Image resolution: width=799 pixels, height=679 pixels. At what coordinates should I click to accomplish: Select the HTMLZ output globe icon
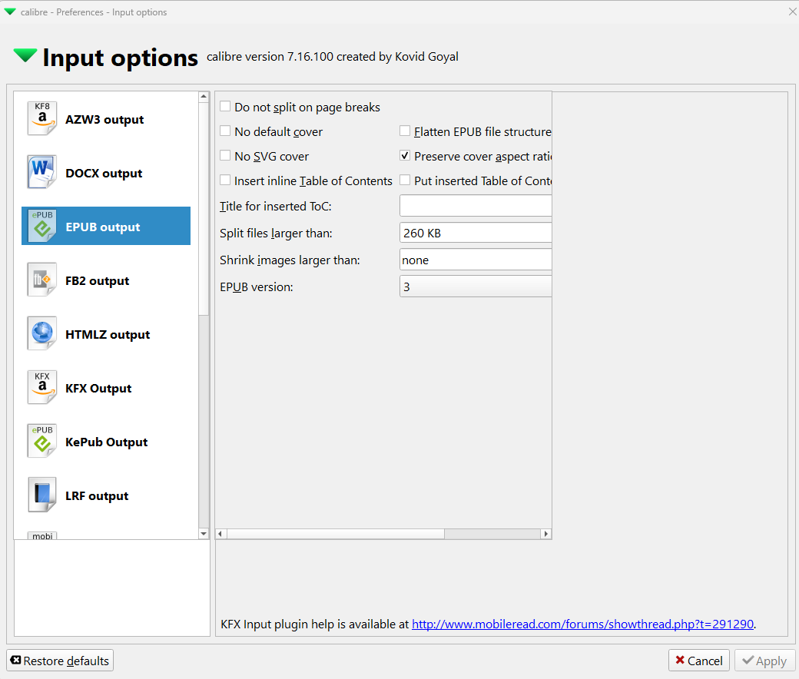pos(42,334)
